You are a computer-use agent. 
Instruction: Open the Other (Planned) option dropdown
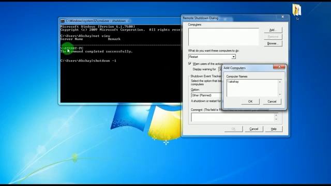point(206,95)
